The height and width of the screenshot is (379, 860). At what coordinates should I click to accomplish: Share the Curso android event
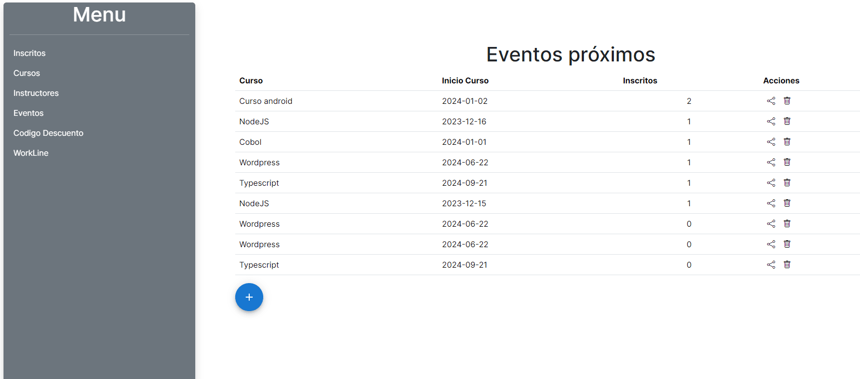tap(771, 101)
